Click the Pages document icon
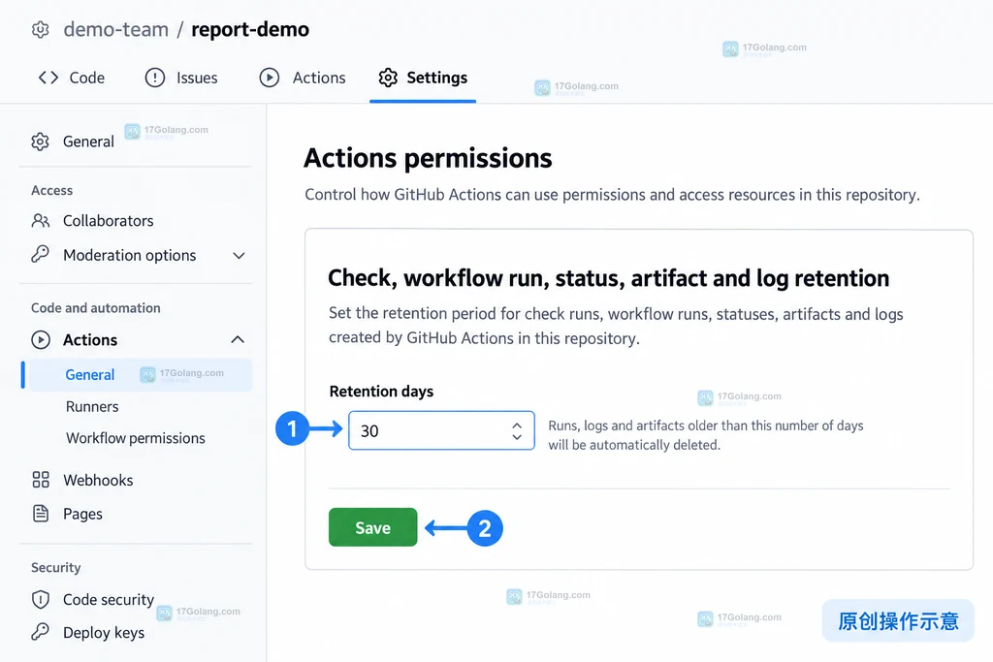Viewport: 993px width, 662px height. 41,514
